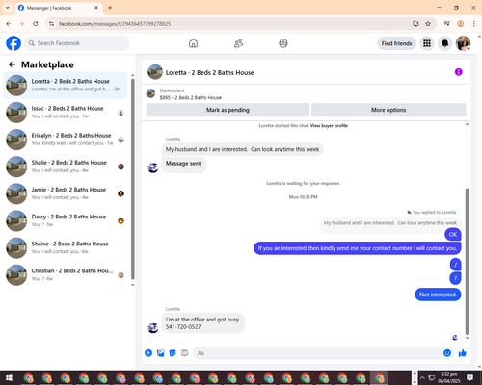The image size is (482, 385).
Task: Click the Find friends button
Action: pyautogui.click(x=396, y=43)
